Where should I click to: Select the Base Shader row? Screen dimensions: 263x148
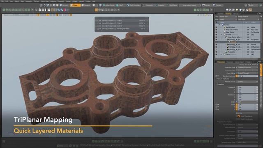pyautogui.click(x=238, y=32)
